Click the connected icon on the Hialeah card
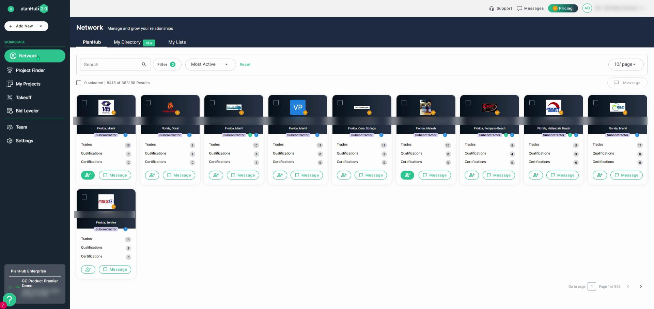The image size is (654, 309). (x=407, y=175)
